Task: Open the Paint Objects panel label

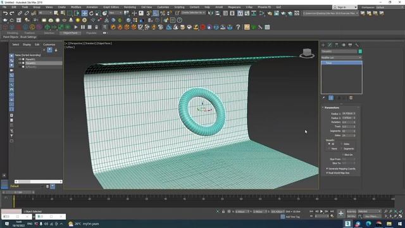Action: click(11, 37)
